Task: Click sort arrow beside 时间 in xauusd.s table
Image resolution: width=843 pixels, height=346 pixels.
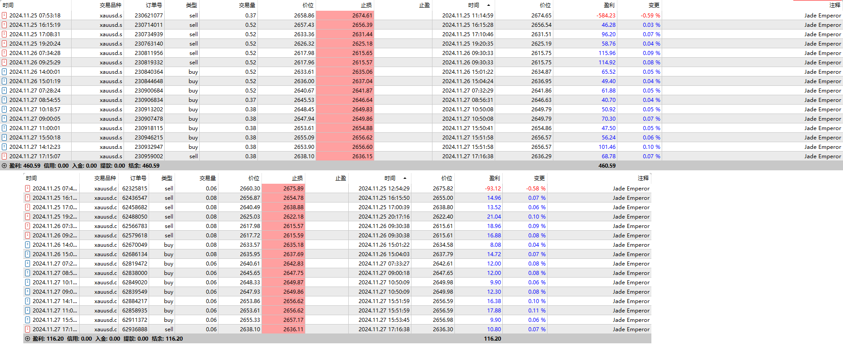Action: click(488, 5)
